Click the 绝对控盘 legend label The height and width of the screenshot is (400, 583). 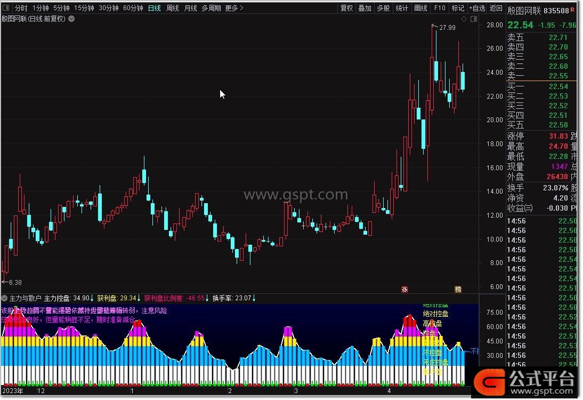click(x=435, y=314)
